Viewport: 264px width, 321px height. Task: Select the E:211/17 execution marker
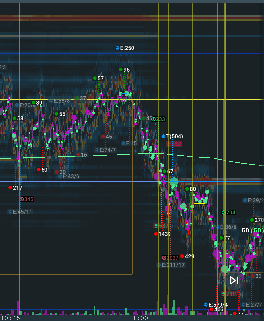[159, 265]
